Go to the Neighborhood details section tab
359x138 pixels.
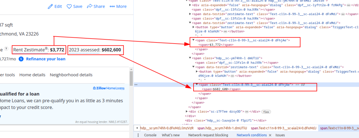pyautogui.click(x=71, y=75)
